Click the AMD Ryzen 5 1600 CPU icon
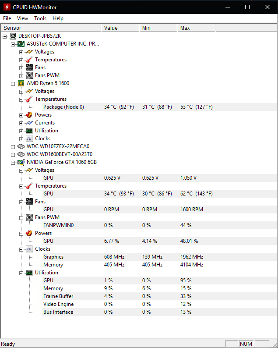The image size is (278, 348). pos(21,83)
